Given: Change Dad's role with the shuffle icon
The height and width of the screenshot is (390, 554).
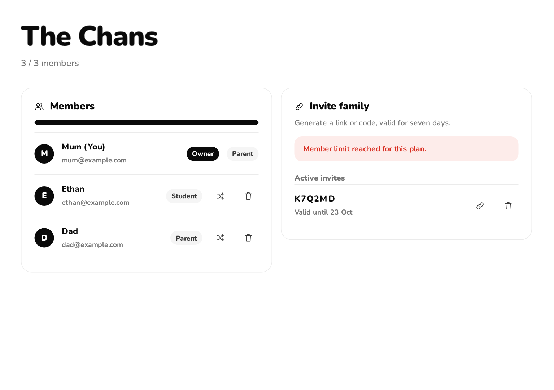Looking at the screenshot, I should tap(220, 238).
